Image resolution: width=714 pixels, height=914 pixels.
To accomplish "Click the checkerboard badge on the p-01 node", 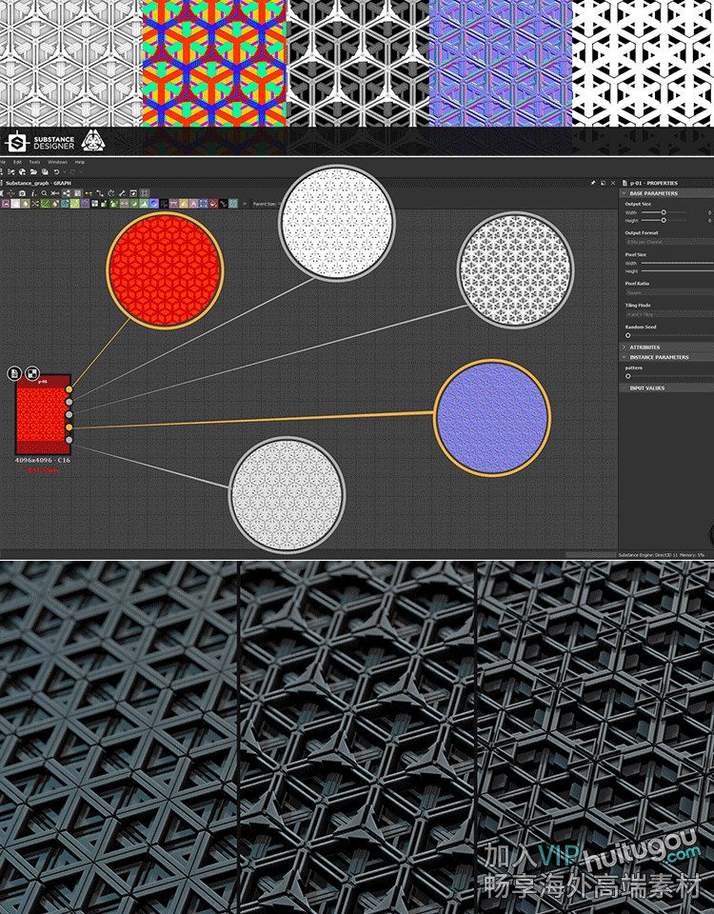I will pyautogui.click(x=32, y=373).
